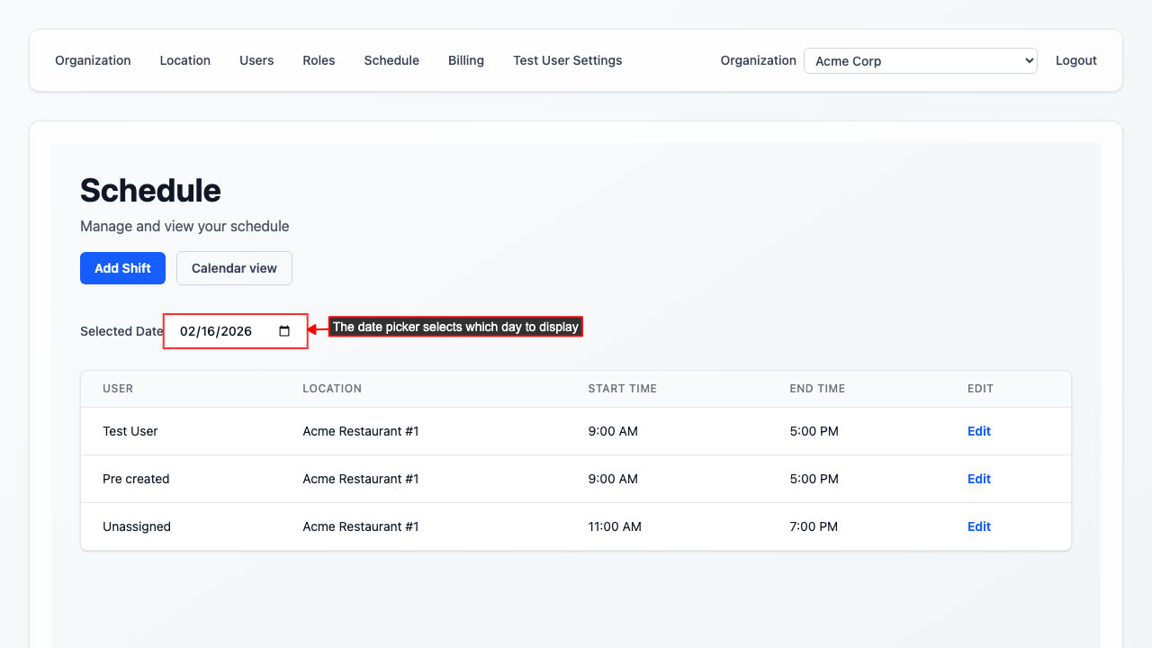
Task: Open the Billing page
Action: click(466, 60)
